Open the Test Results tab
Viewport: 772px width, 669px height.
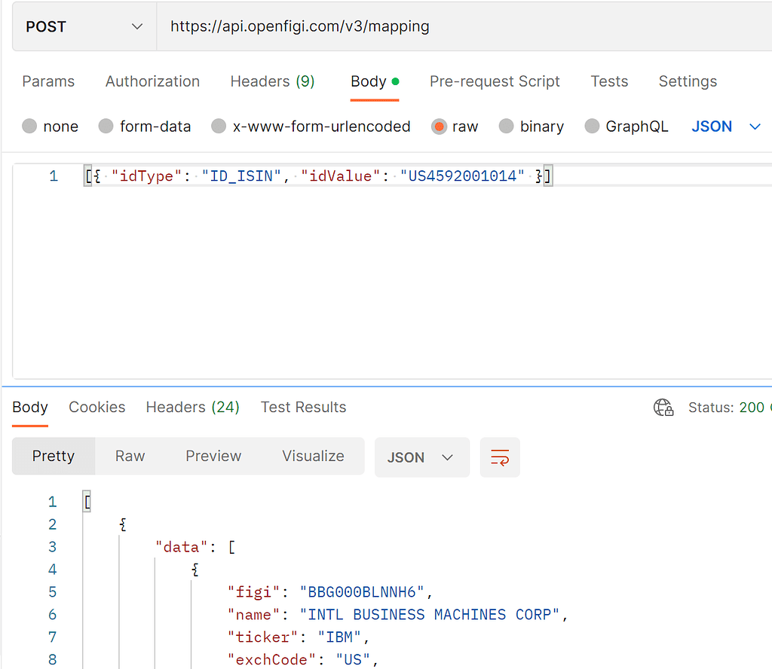[x=303, y=407]
